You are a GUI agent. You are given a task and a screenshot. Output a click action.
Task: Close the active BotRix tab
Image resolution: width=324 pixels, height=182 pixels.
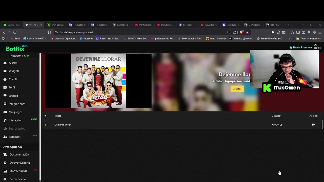tap(41, 25)
